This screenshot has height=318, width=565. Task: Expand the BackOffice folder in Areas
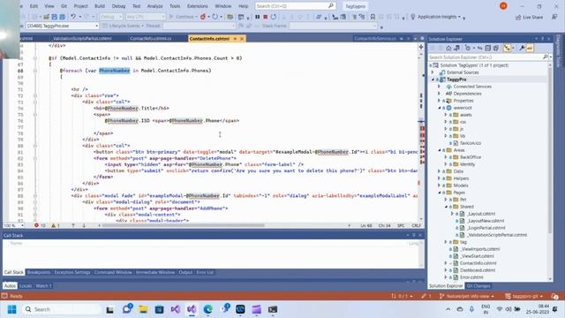coord(446,157)
